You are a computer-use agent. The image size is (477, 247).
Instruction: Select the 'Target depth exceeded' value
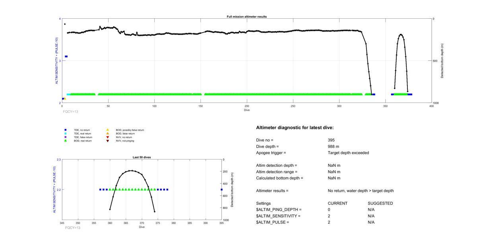(348, 153)
